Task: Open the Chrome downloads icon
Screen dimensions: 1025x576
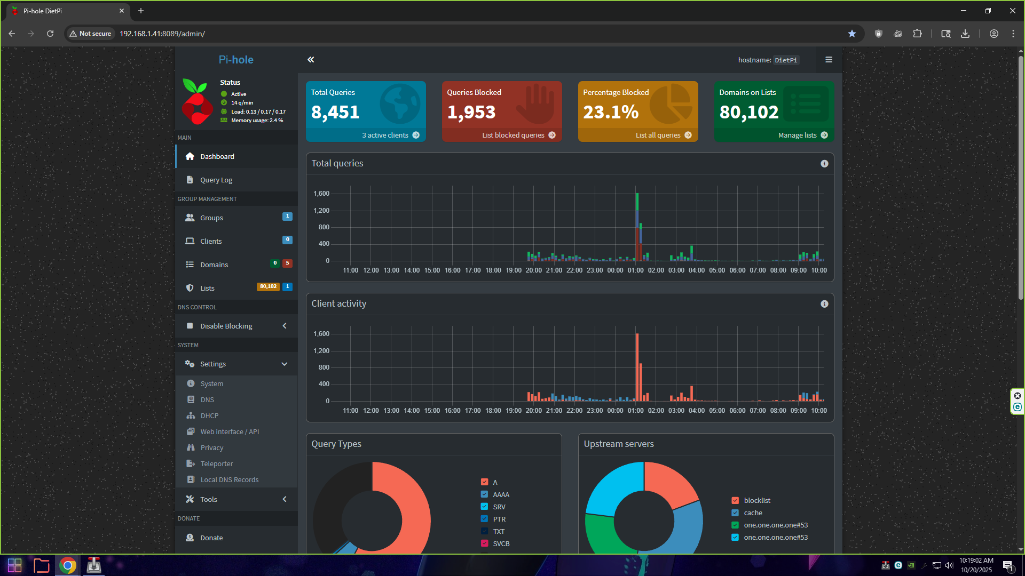Action: click(x=965, y=34)
